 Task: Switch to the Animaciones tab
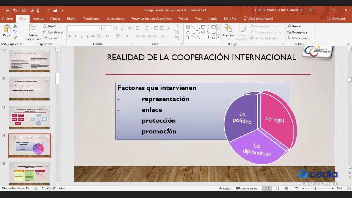pyautogui.click(x=116, y=19)
